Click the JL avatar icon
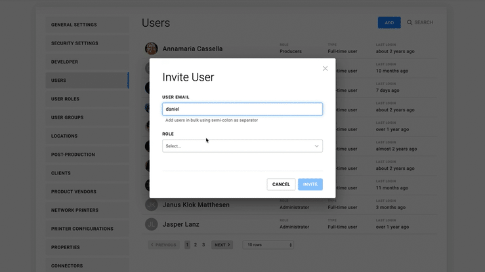 151,224
